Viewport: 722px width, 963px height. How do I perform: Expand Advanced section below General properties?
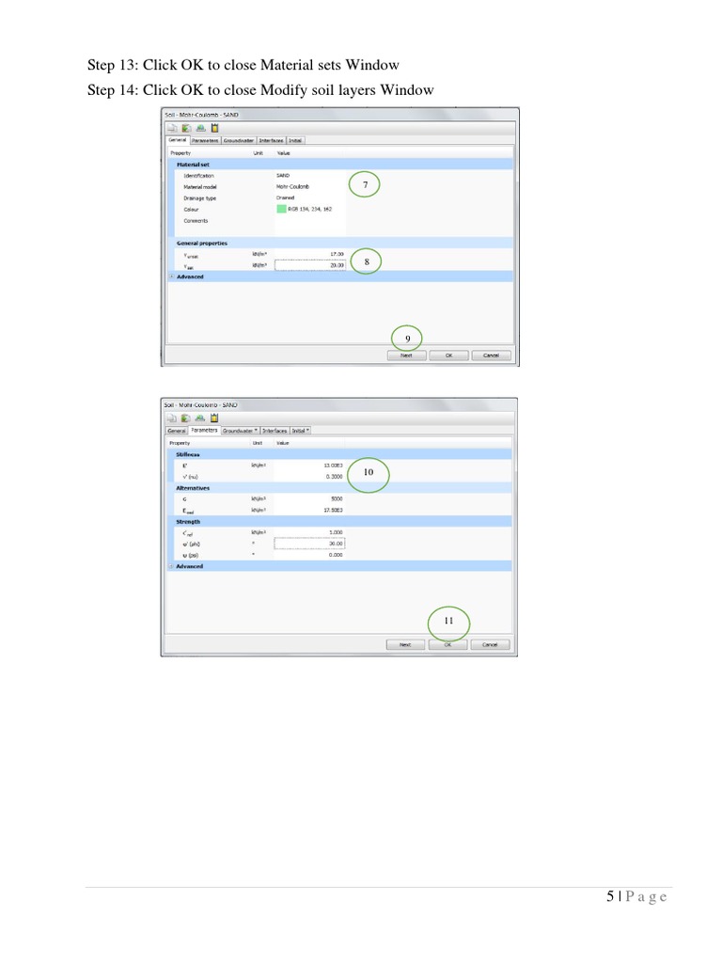point(173,277)
